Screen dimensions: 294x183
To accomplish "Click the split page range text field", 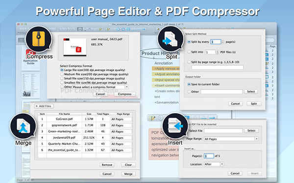I will (x=217, y=67).
